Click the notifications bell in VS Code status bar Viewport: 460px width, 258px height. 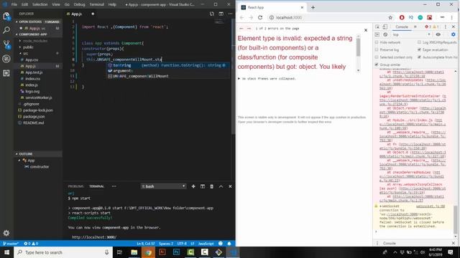(x=229, y=244)
